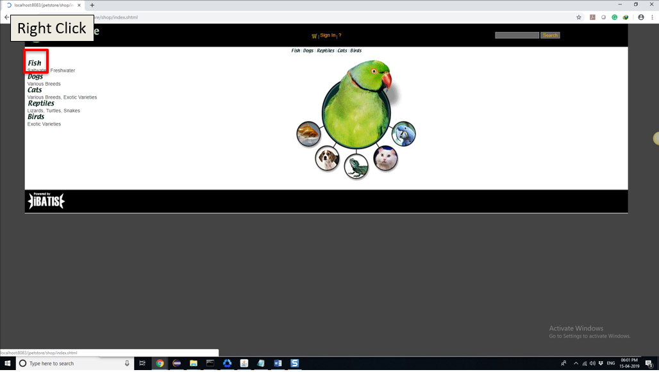This screenshot has height=372, width=659.
Task: Open the Chrome three-dot menu
Action: click(652, 17)
